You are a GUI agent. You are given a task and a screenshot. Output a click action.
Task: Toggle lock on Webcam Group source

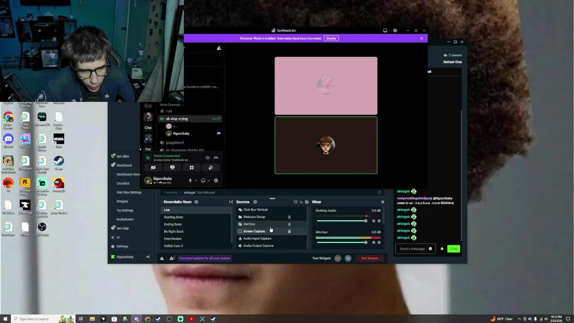pos(289,217)
